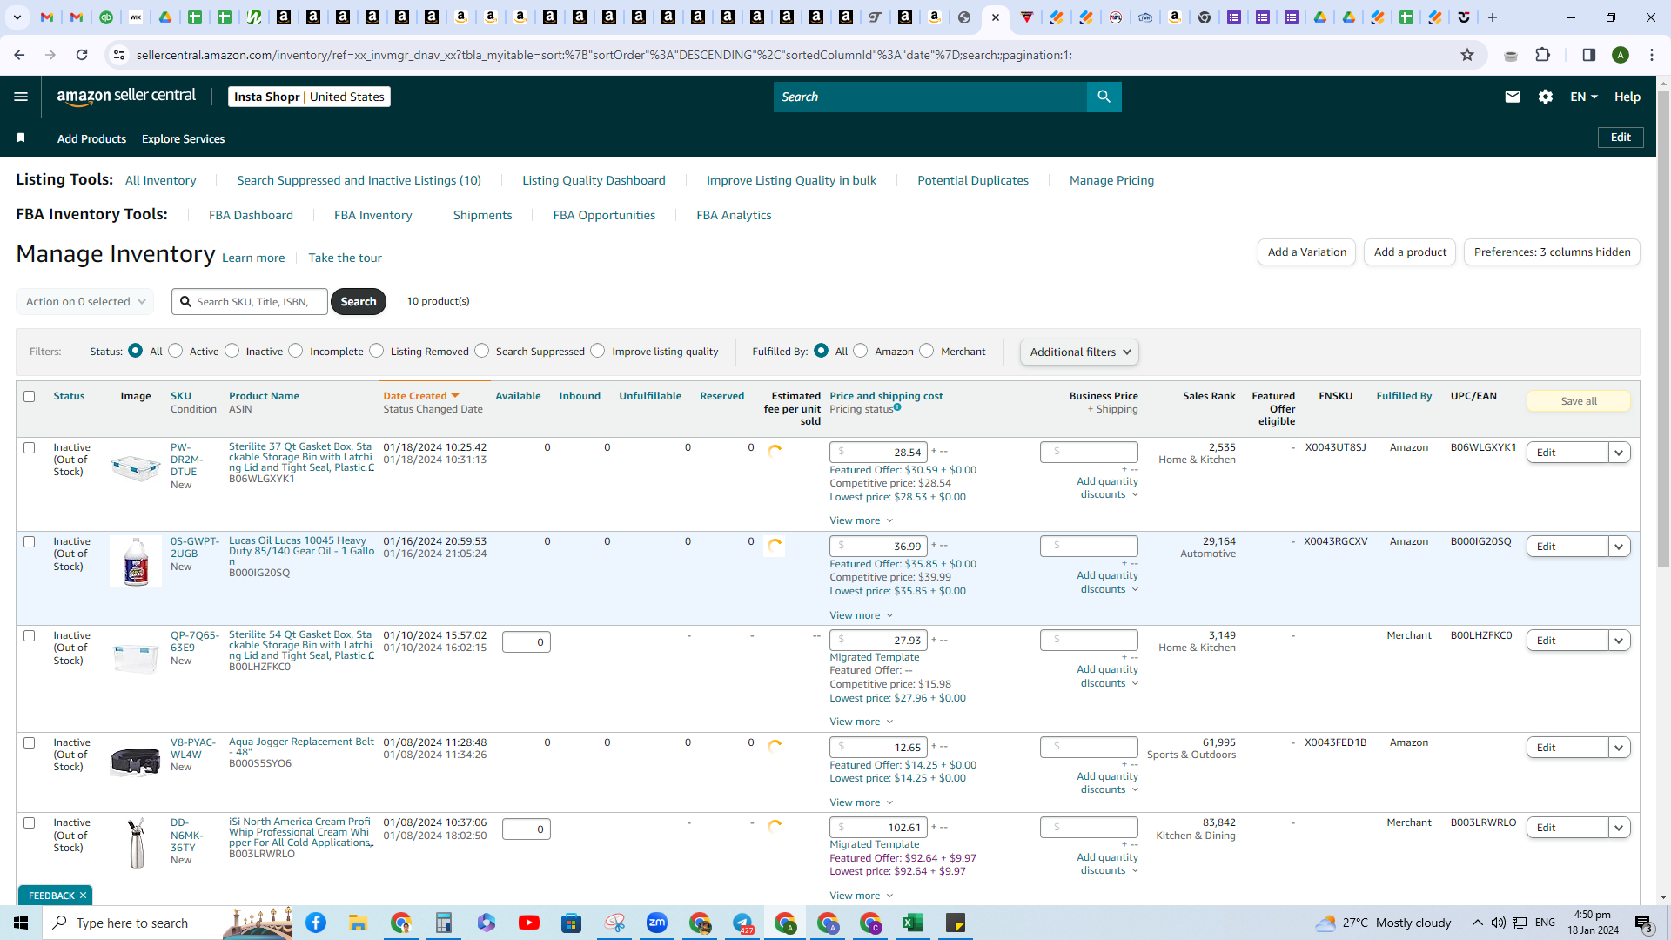Screen dimensions: 1671x940
Task: Go back in browser
Action: [x=19, y=55]
